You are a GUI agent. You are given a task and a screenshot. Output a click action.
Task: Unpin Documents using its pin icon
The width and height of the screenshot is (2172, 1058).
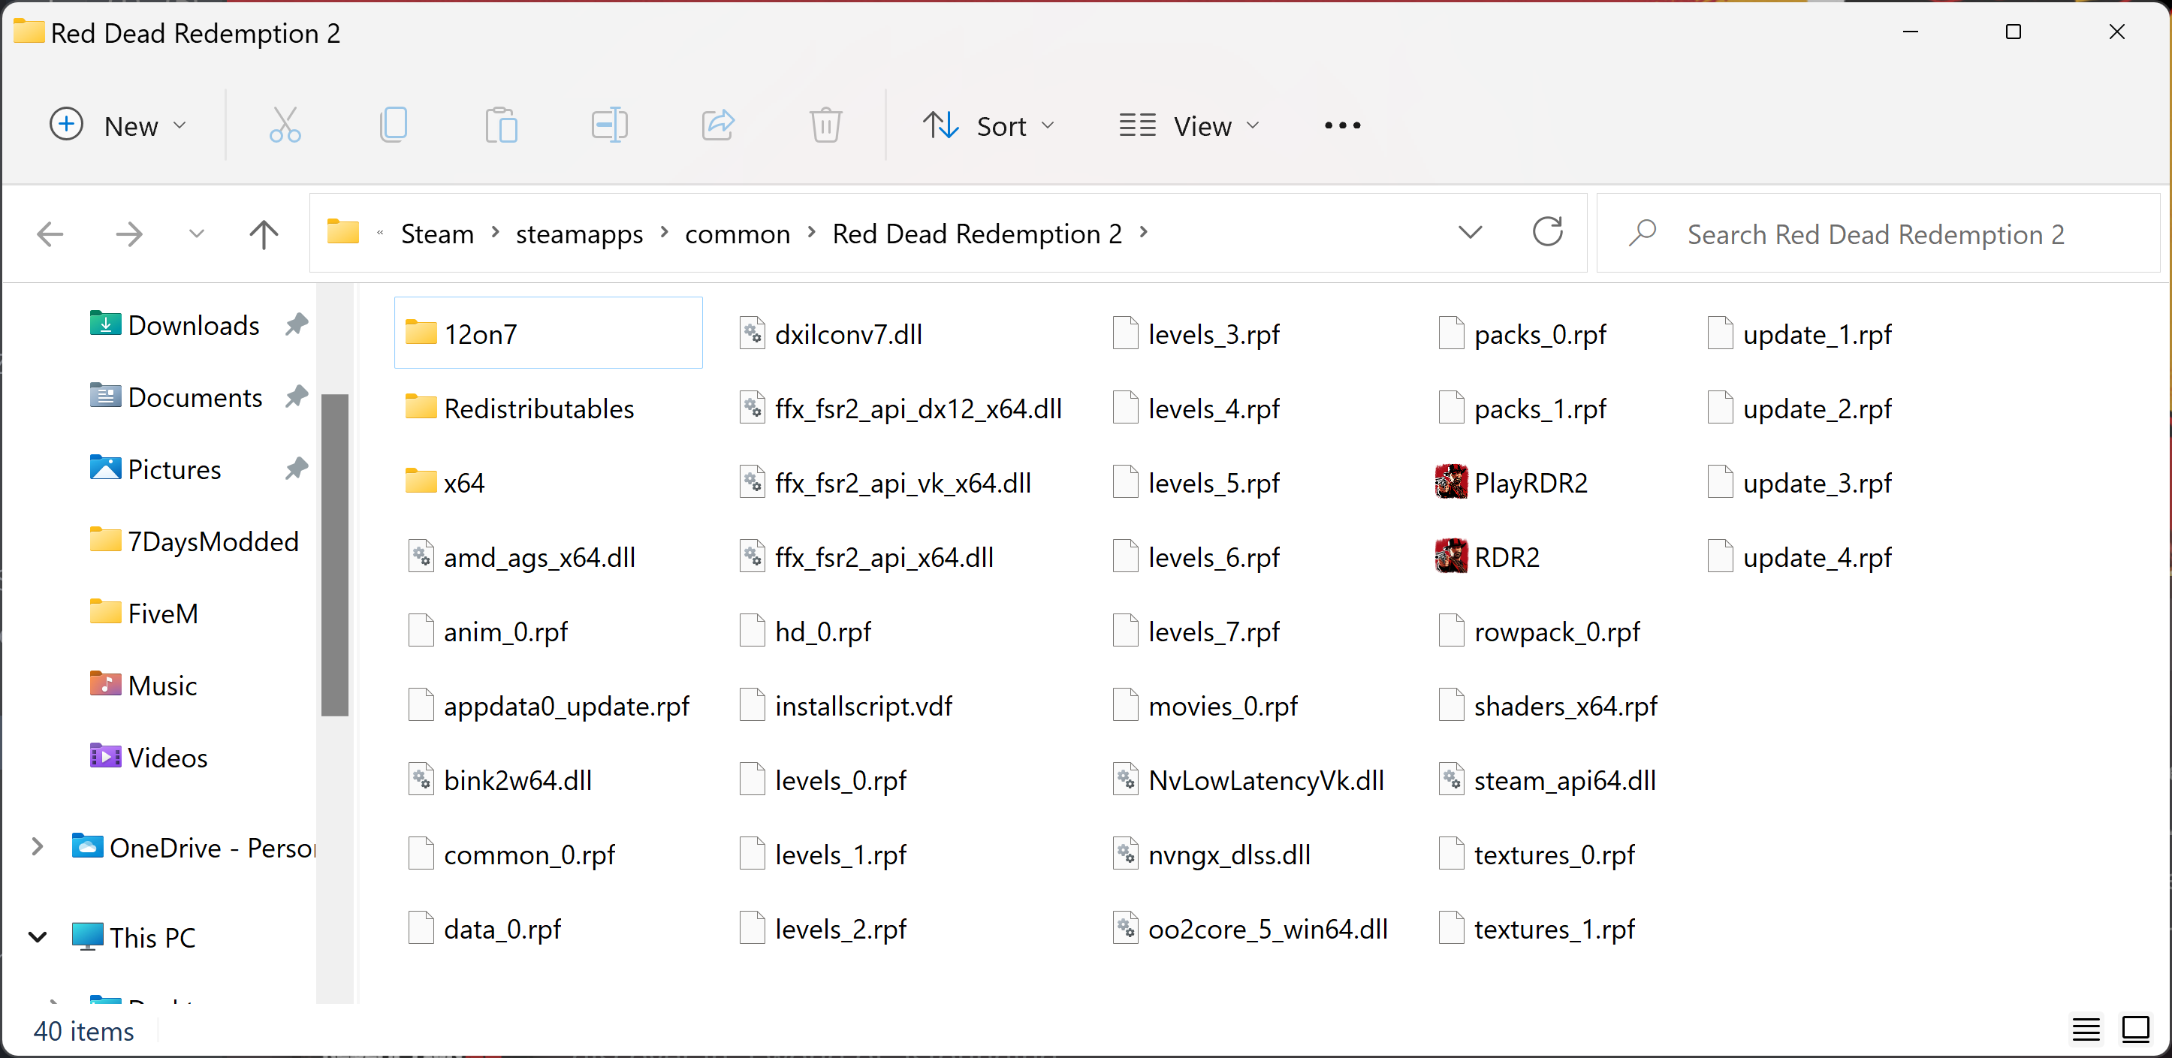pos(297,396)
